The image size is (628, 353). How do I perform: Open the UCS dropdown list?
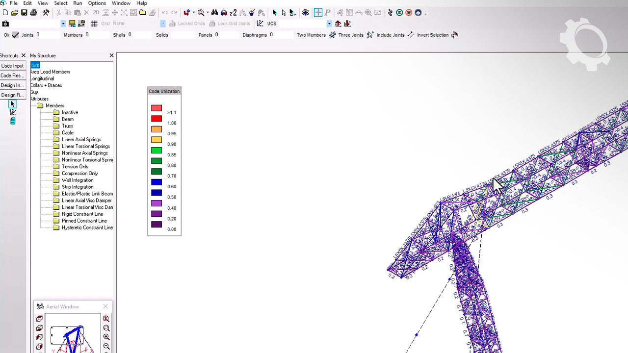[x=329, y=24]
